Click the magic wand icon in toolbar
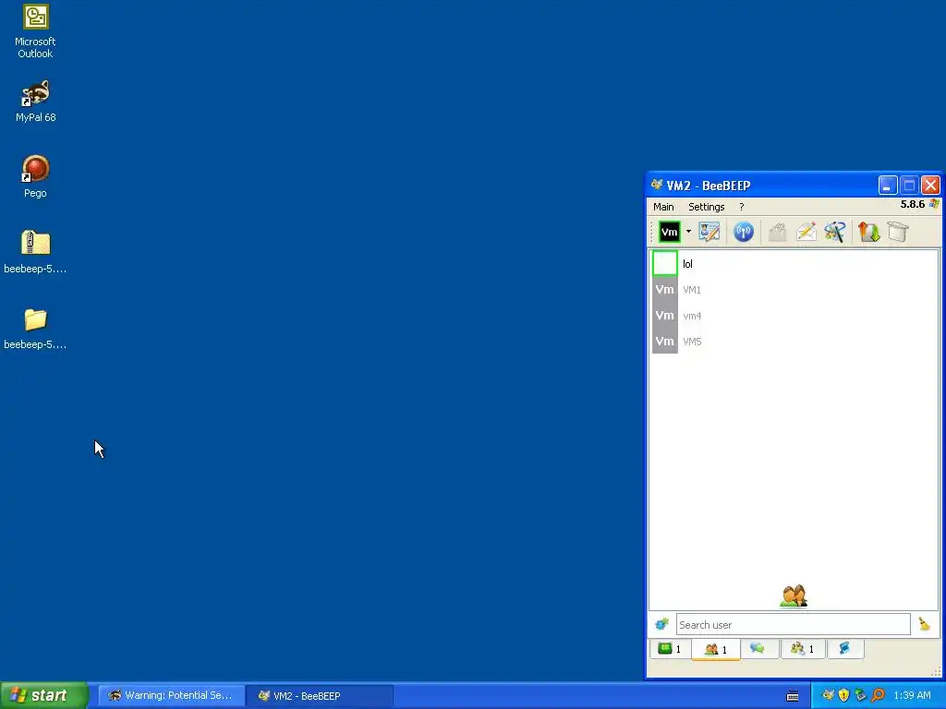Image resolution: width=946 pixels, height=709 pixels. 835,232
